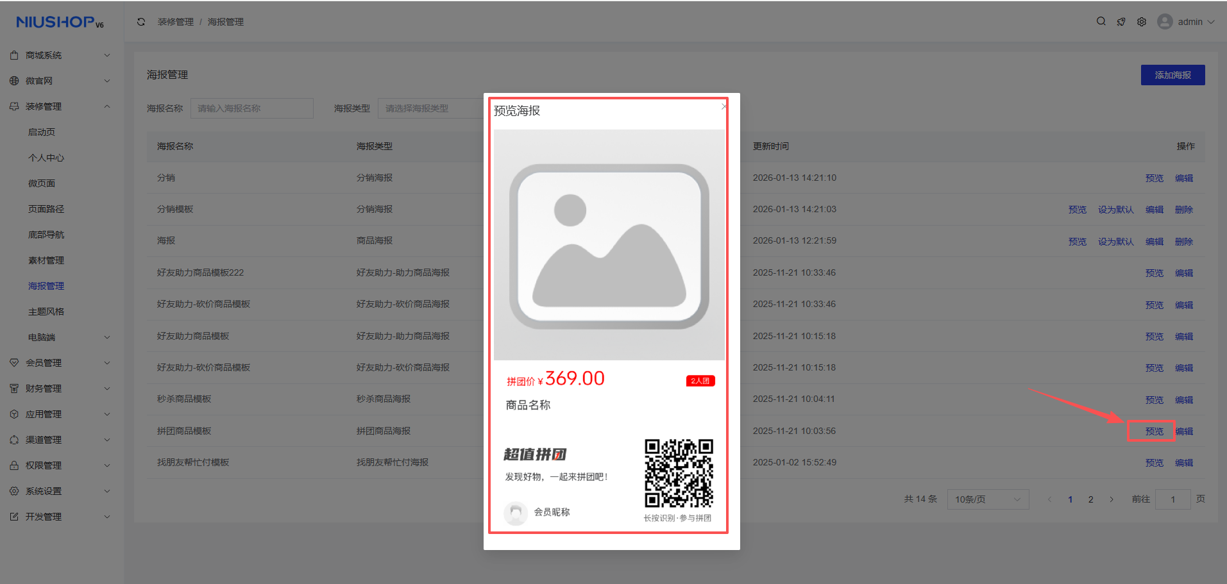Screen dimensions: 1227x584
Task: Select 主题风格 in the sidebar
Action: click(x=46, y=312)
